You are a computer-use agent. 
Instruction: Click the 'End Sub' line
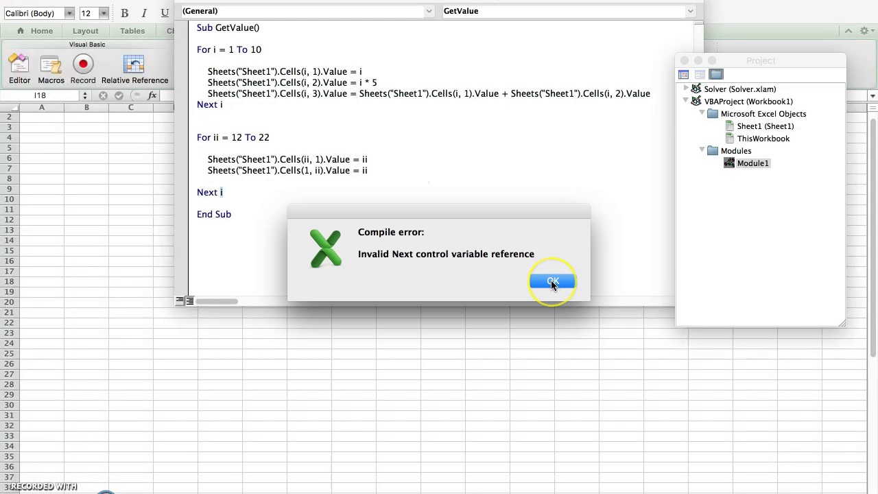tap(214, 214)
